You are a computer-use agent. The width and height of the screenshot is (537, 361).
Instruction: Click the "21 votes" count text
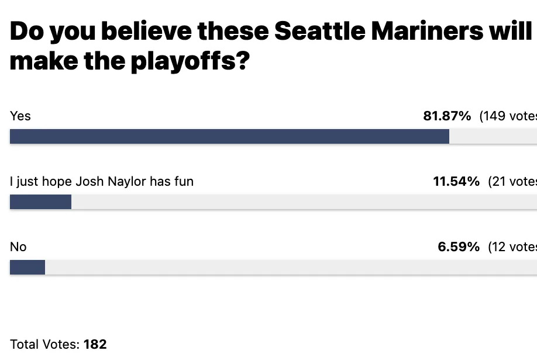coord(512,181)
